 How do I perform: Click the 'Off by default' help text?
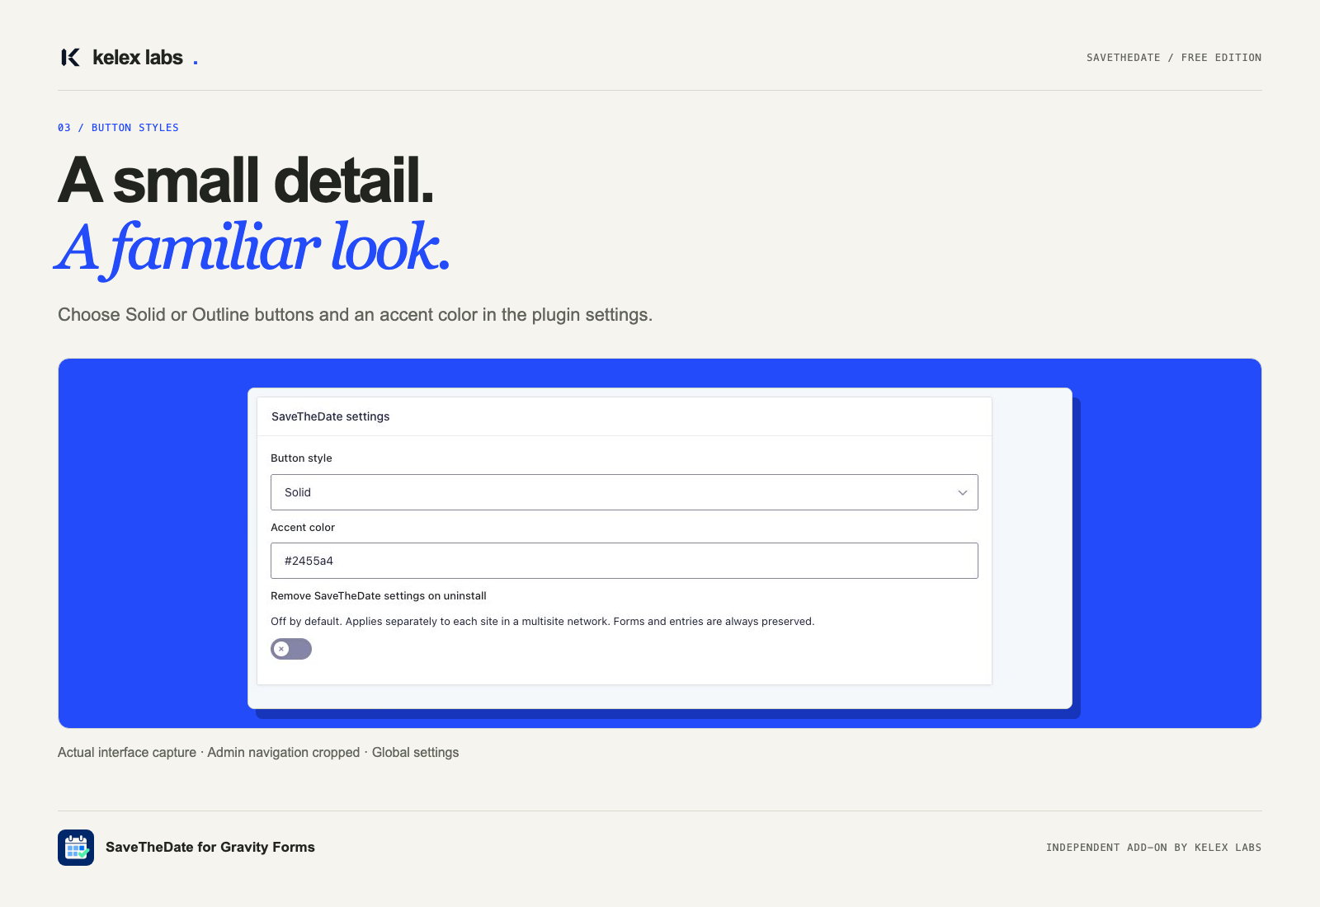click(542, 622)
